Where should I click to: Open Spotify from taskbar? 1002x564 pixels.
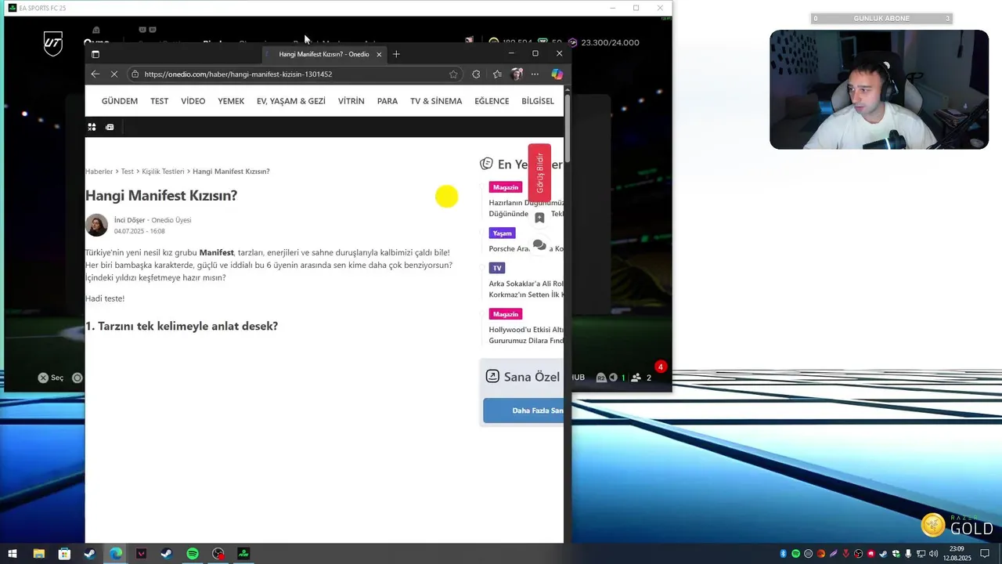[x=193, y=554]
